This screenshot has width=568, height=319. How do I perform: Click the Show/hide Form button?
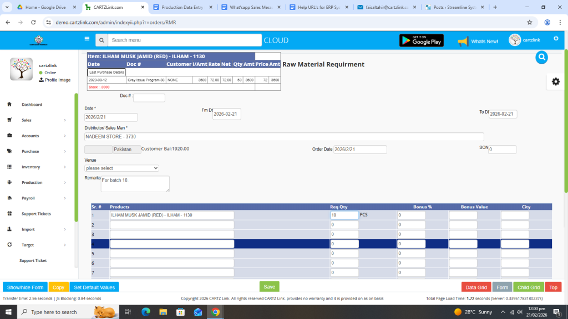(25, 287)
